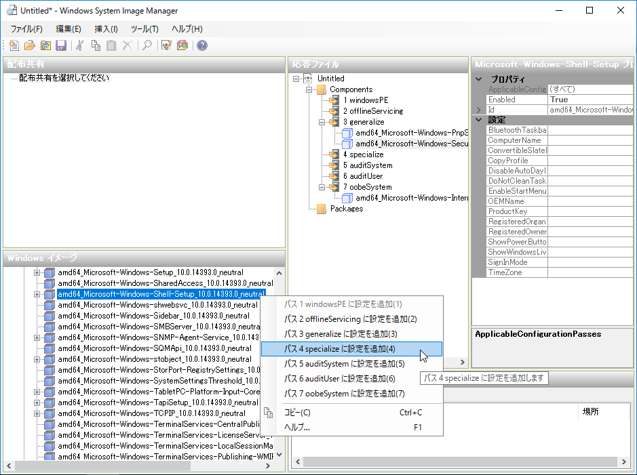637x475 pixels.
Task: Click the Windows image list scroll up arrow
Action: click(x=279, y=273)
